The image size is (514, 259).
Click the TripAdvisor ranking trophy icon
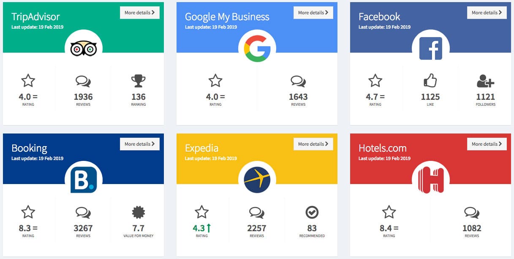pos(139,81)
